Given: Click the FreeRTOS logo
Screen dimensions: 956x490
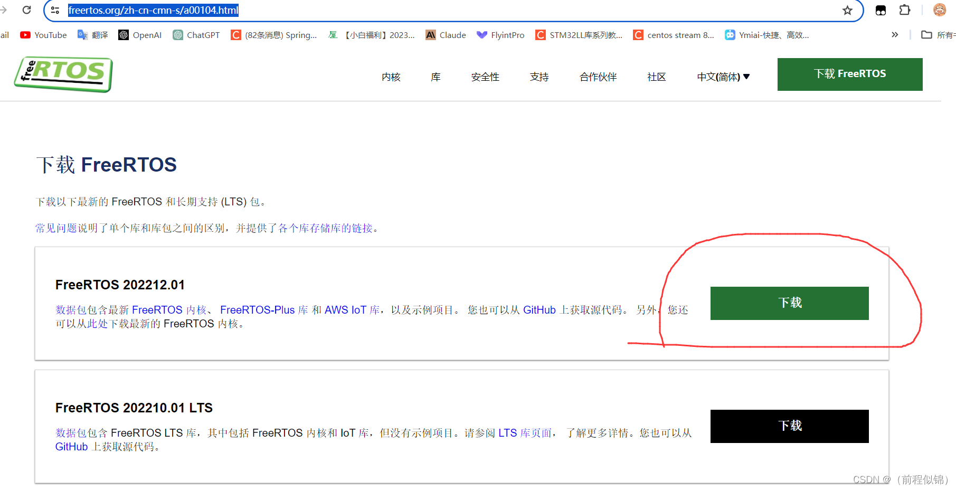Looking at the screenshot, I should pyautogui.click(x=63, y=74).
